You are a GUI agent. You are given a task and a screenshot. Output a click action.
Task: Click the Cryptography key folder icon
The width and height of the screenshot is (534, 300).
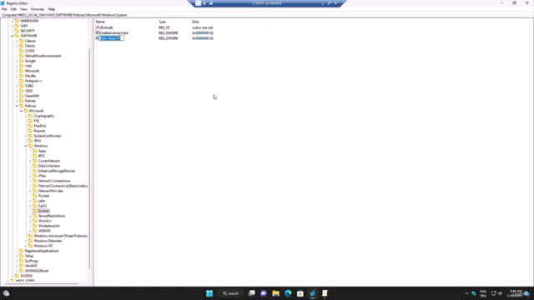click(30, 116)
